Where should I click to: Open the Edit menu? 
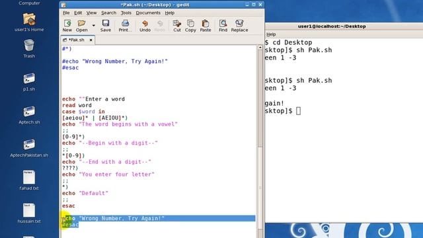click(78, 13)
